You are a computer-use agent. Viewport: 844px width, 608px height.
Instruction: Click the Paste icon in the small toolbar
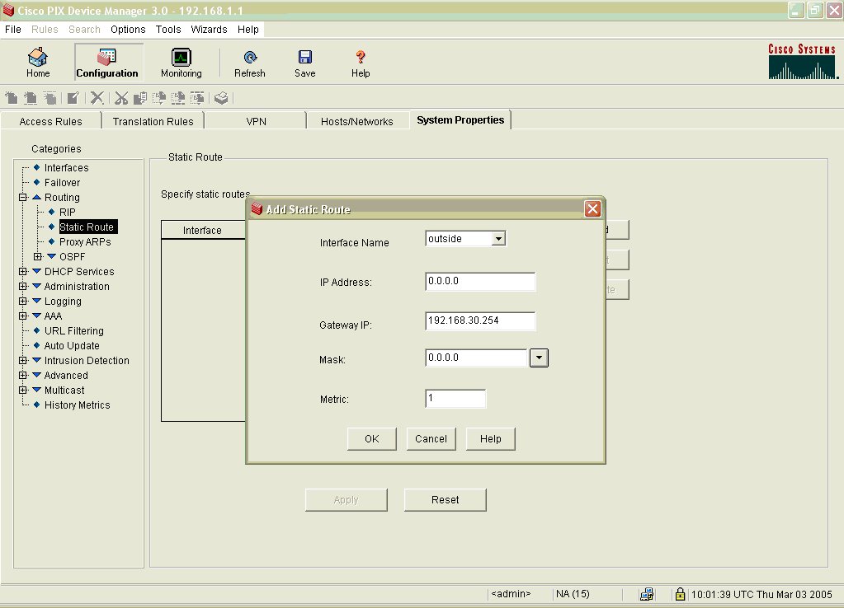[x=158, y=98]
